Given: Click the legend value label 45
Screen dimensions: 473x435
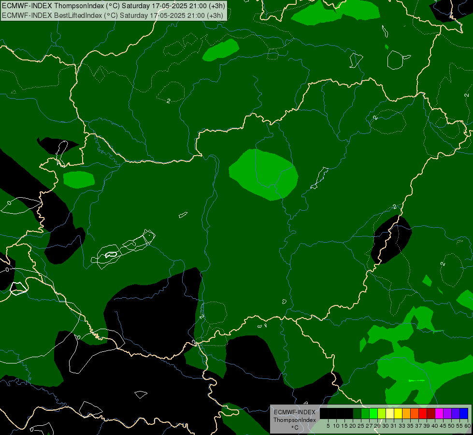Looking at the screenshot, I should tap(443, 426).
